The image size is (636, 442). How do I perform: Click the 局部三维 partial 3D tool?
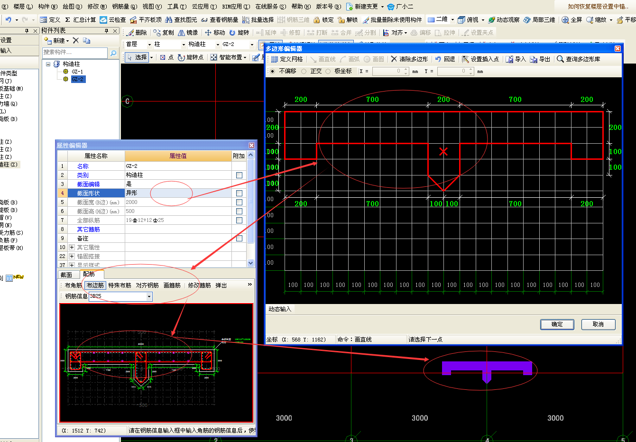pos(539,19)
